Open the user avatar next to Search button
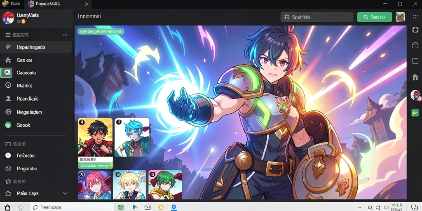Image resolution: width=422 pixels, height=211 pixels. pos(400,17)
